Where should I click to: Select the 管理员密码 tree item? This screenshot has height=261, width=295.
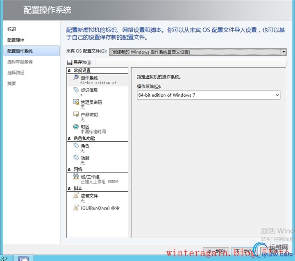98,104
